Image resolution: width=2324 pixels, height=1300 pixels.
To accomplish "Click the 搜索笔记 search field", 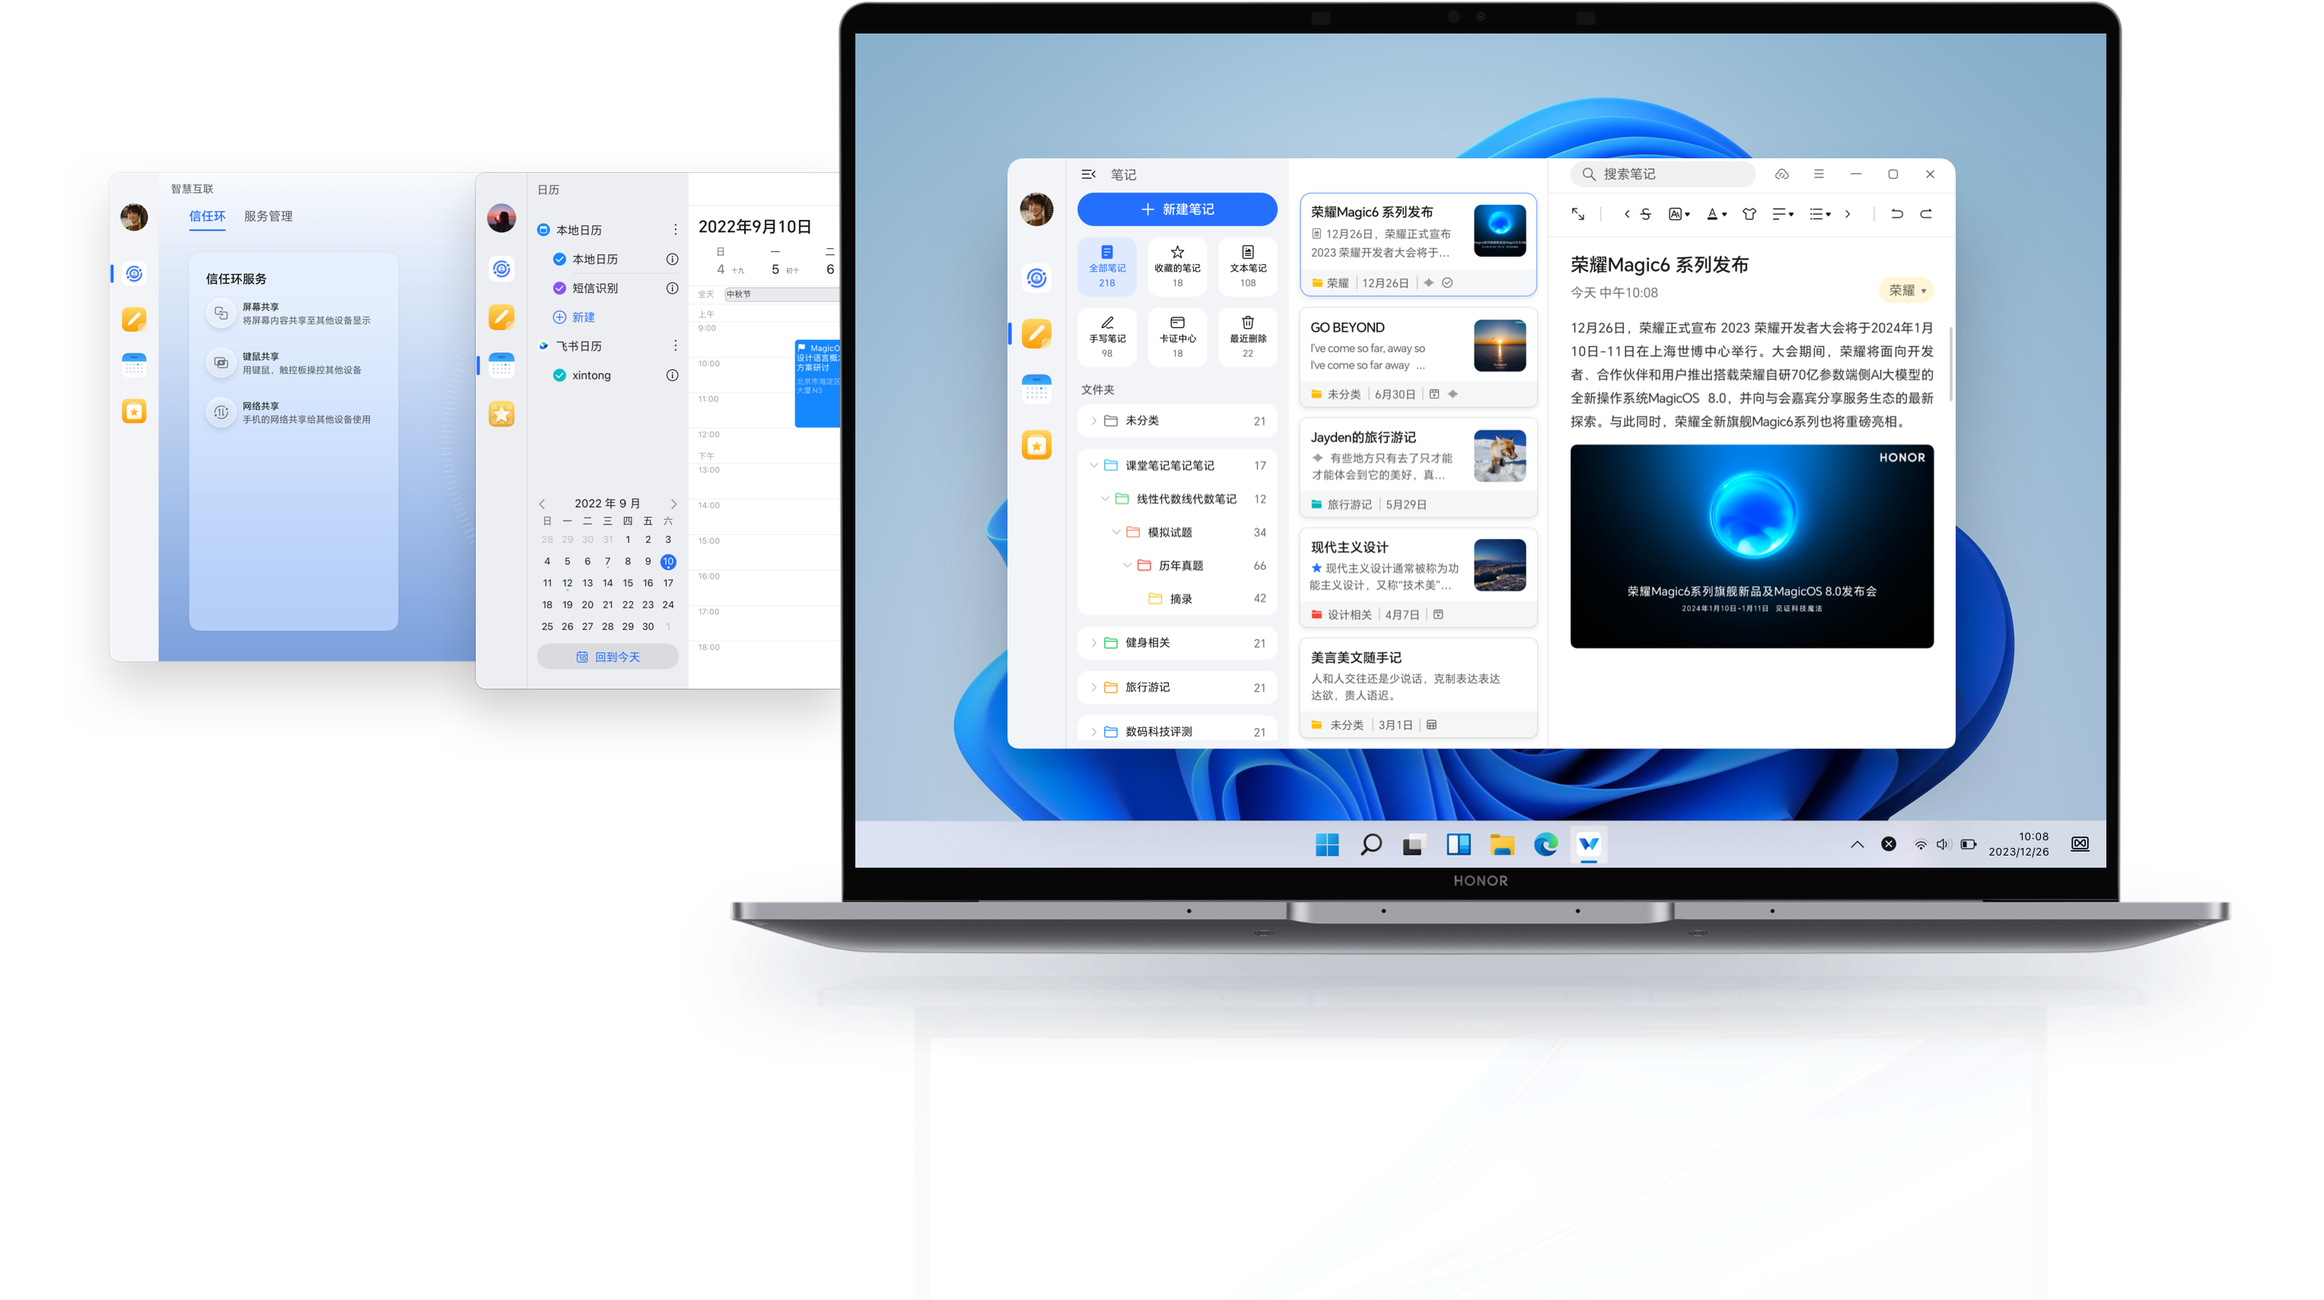I will click(1663, 174).
